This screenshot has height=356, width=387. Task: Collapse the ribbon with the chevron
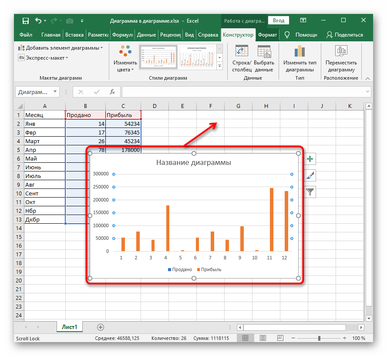tap(367, 78)
